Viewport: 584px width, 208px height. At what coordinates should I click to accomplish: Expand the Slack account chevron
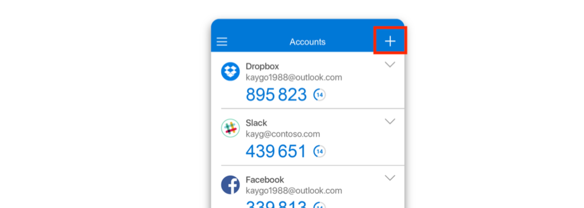[x=390, y=121]
